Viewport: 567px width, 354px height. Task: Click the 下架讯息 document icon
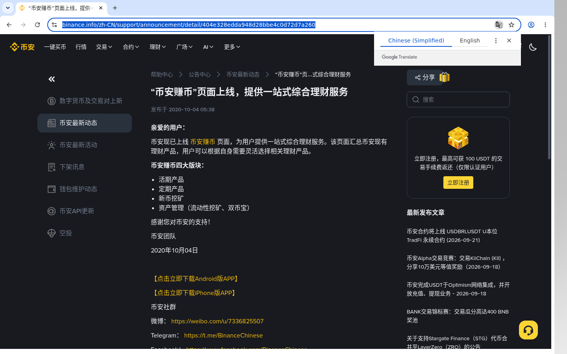pyautogui.click(x=52, y=167)
